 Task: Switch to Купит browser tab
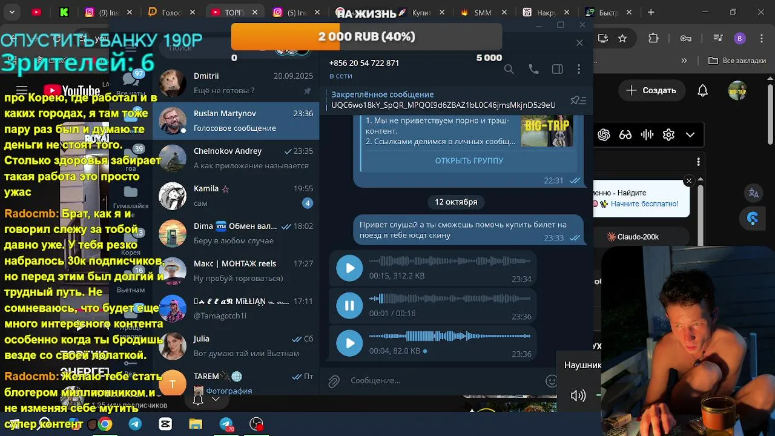(x=421, y=12)
